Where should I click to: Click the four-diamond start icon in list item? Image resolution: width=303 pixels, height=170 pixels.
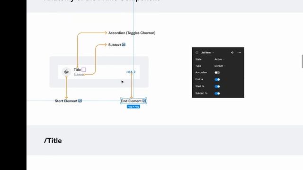tap(66, 72)
